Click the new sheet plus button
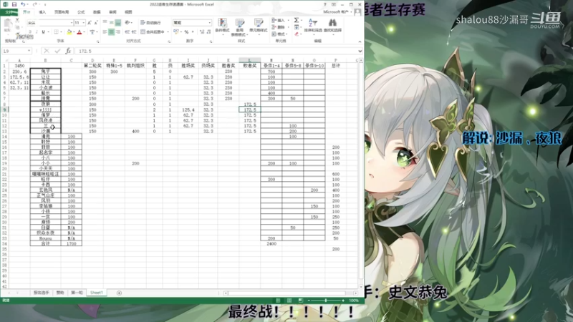Image resolution: width=573 pixels, height=322 pixels. [x=119, y=293]
